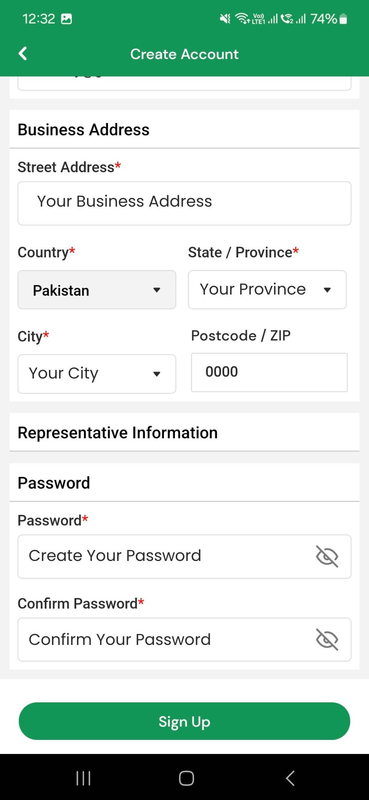Expand the Your Province dropdown
This screenshot has width=369, height=800.
click(x=267, y=290)
